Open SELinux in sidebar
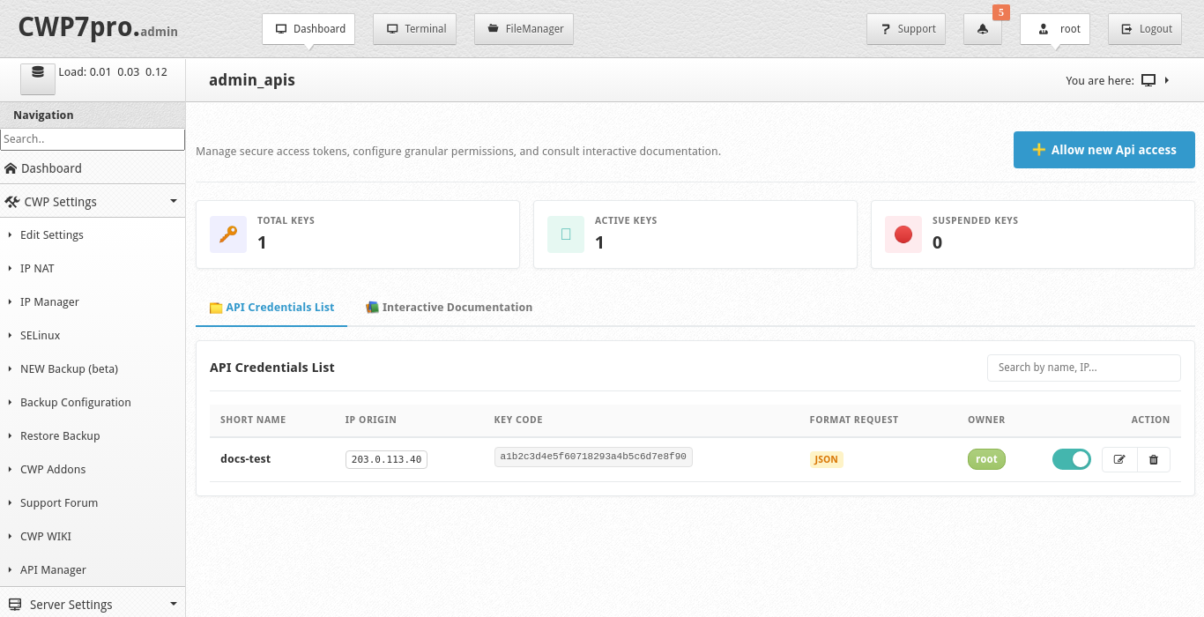The image size is (1204, 617). [93, 336]
